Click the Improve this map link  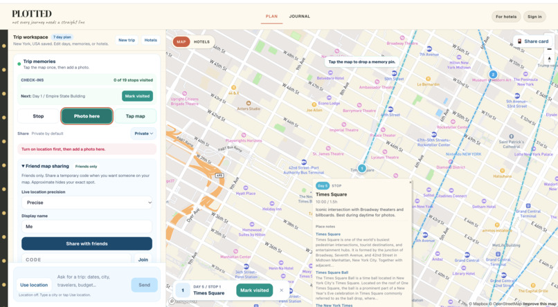539,304
